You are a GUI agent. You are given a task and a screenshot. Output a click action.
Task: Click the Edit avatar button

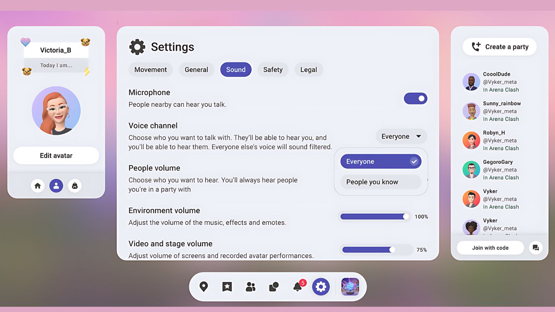tap(56, 156)
